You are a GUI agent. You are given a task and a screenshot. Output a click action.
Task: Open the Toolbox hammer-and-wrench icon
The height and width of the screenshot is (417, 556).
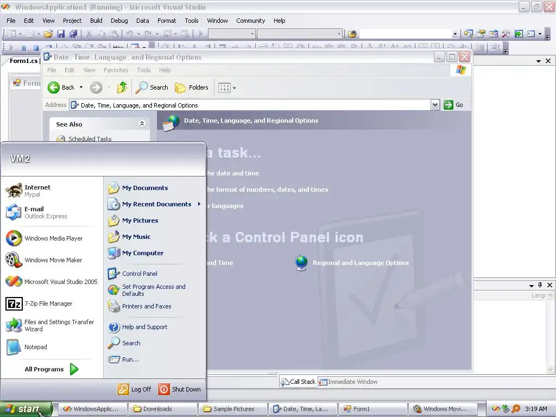pyautogui.click(x=506, y=34)
